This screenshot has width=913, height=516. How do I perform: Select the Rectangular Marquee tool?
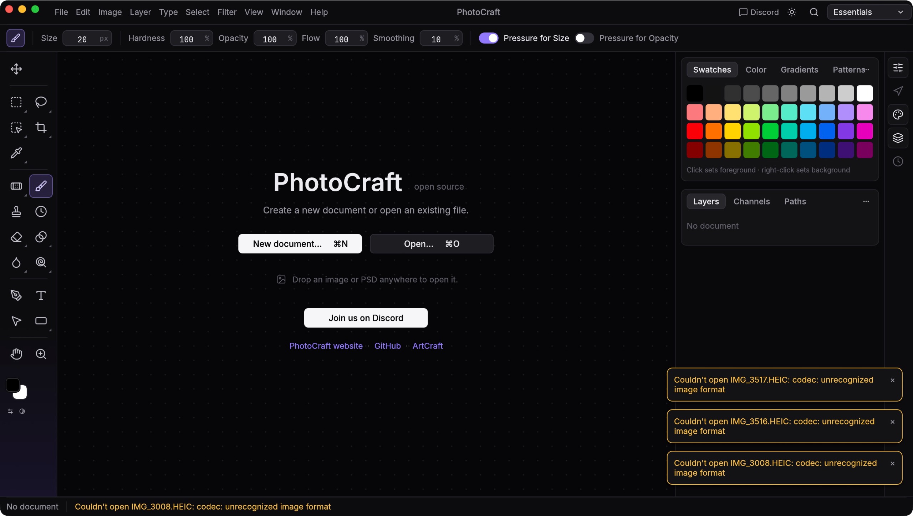click(x=16, y=102)
